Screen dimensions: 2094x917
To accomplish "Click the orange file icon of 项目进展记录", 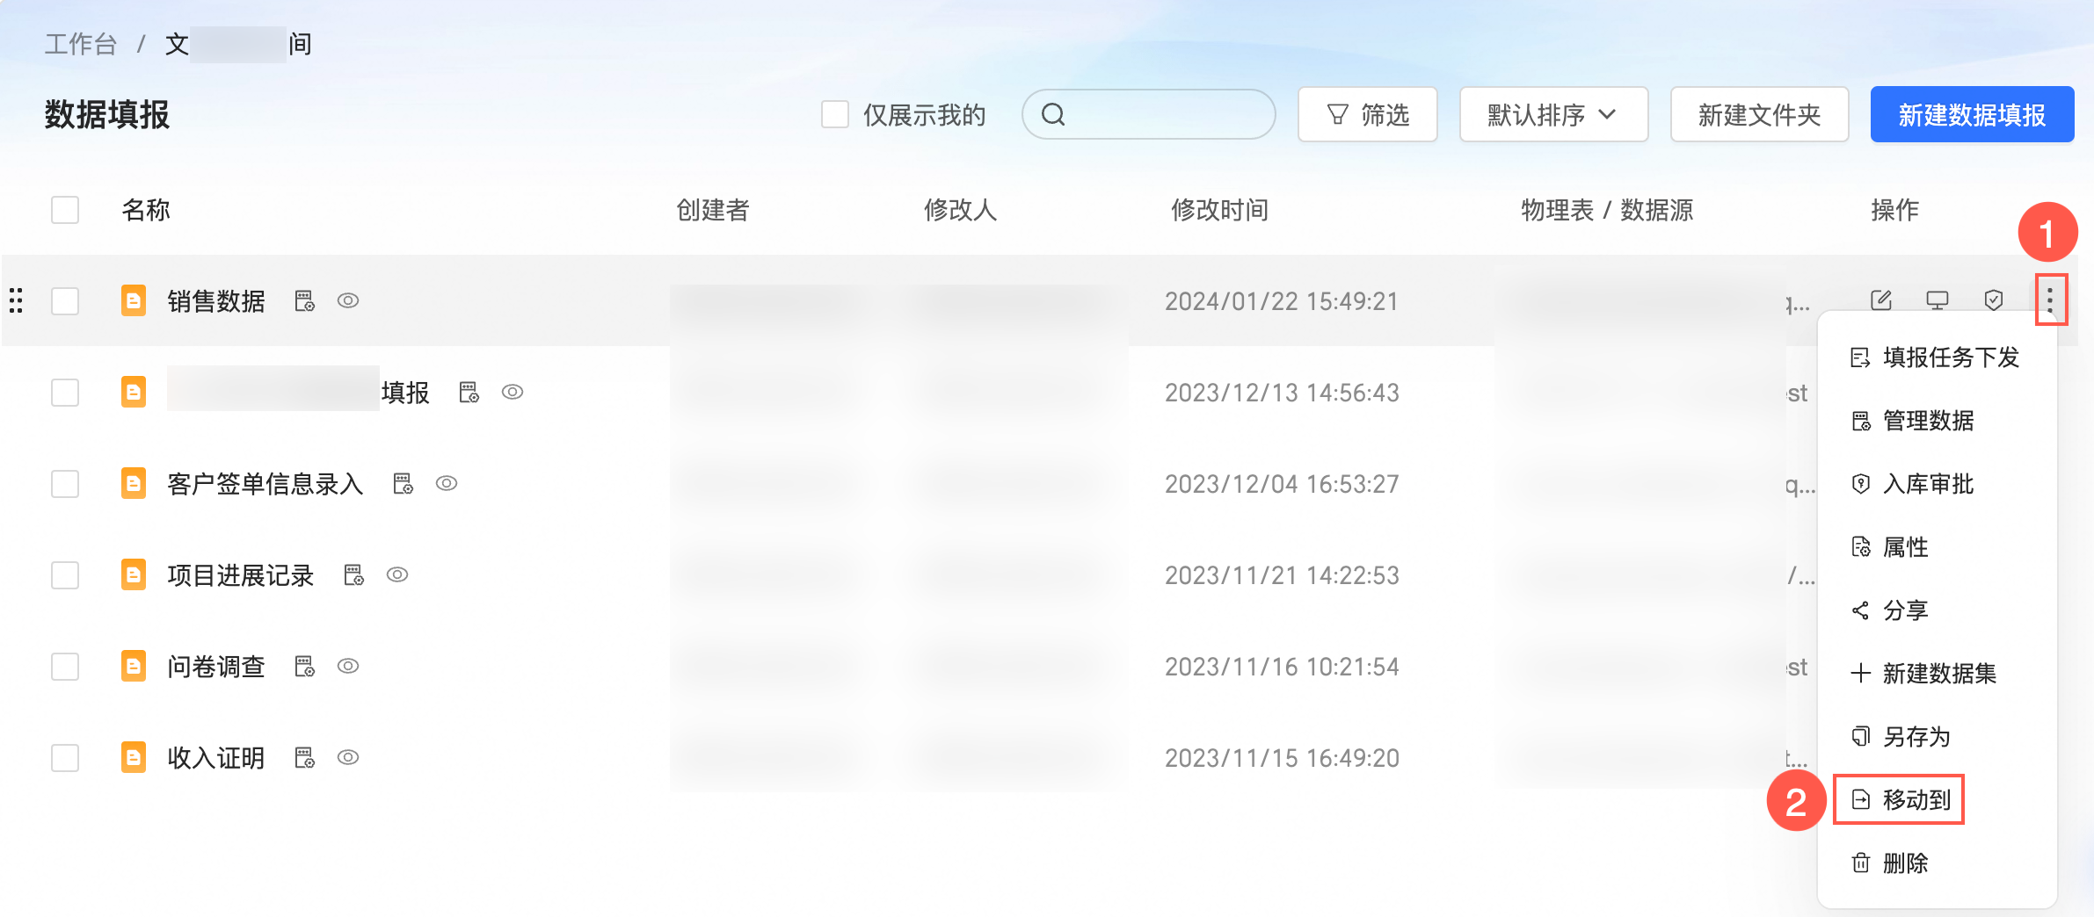I will (x=134, y=574).
